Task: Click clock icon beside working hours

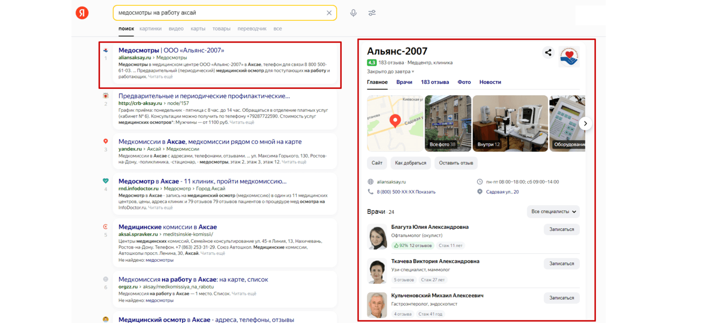Action: (x=479, y=182)
